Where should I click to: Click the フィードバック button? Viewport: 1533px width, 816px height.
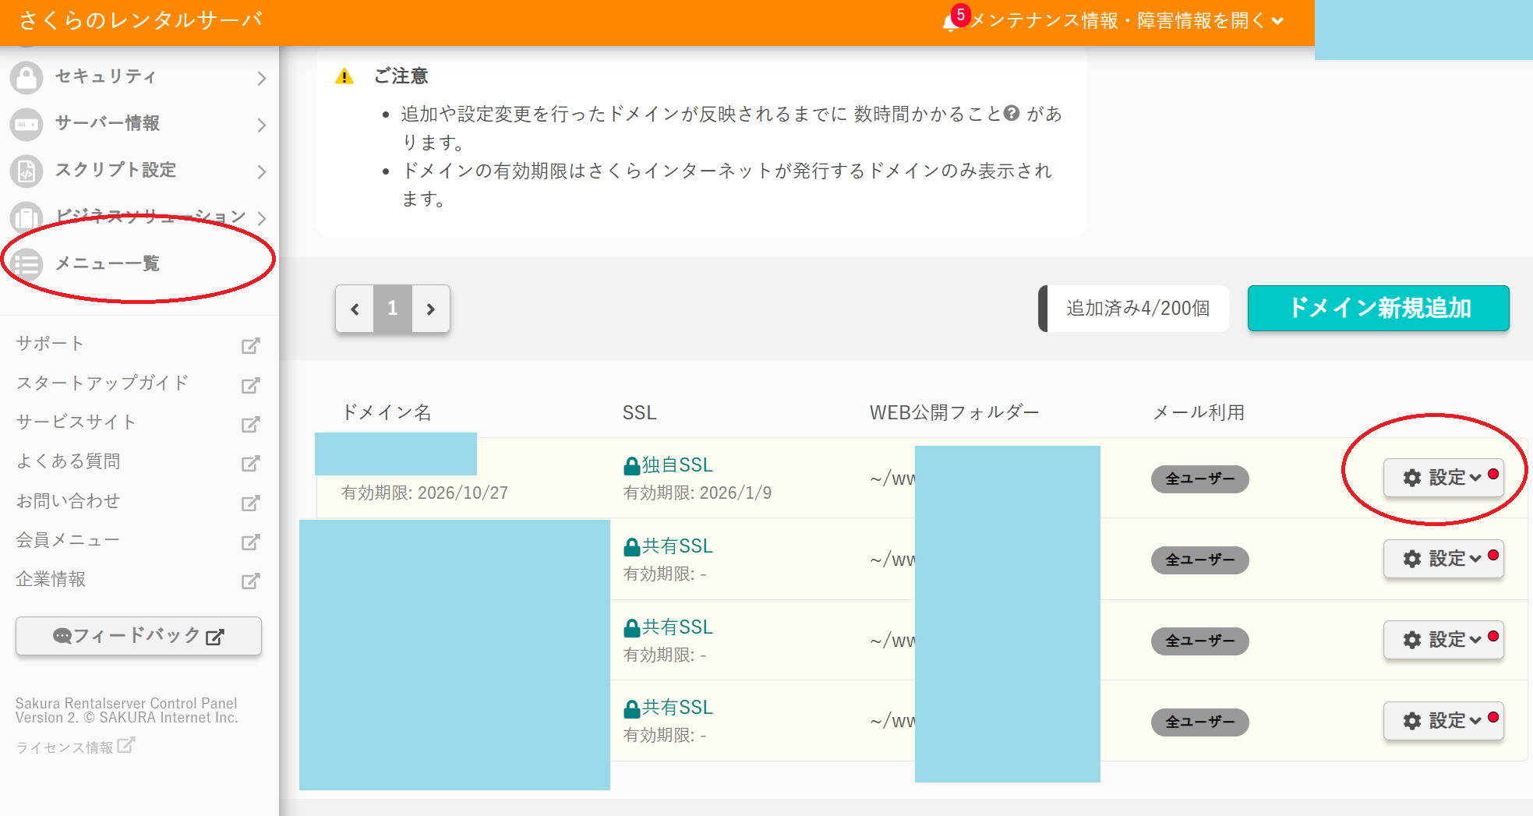coord(139,636)
